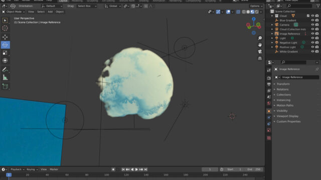
Task: Select the Transform tool
Action: [x=5, y=60]
